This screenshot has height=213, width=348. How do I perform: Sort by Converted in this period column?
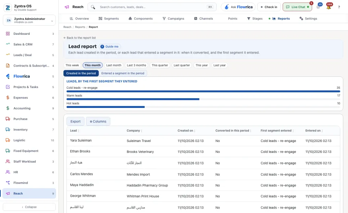click(x=233, y=131)
